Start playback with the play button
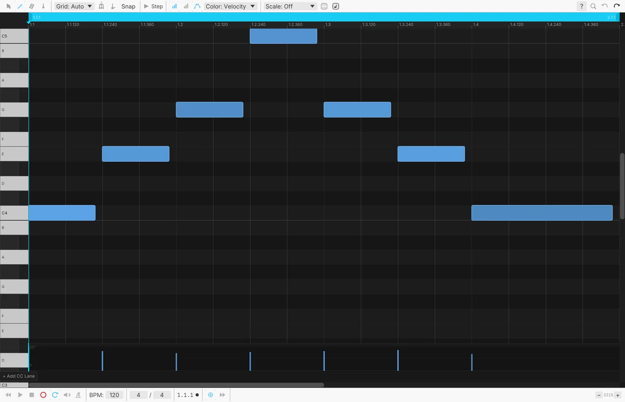 [x=20, y=395]
